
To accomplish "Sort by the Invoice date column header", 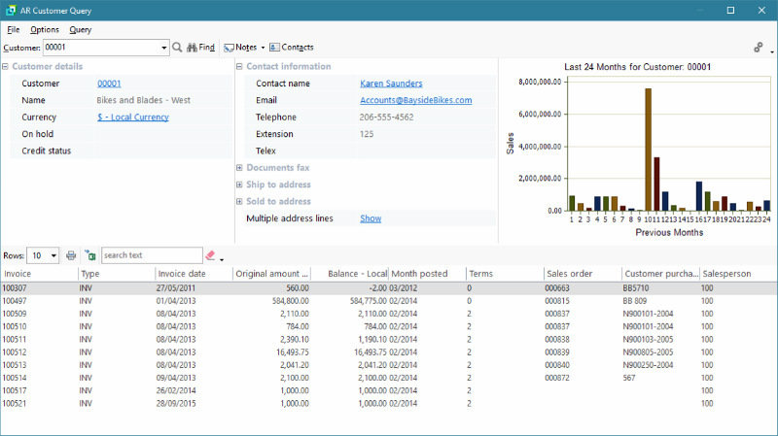I will pos(194,274).
